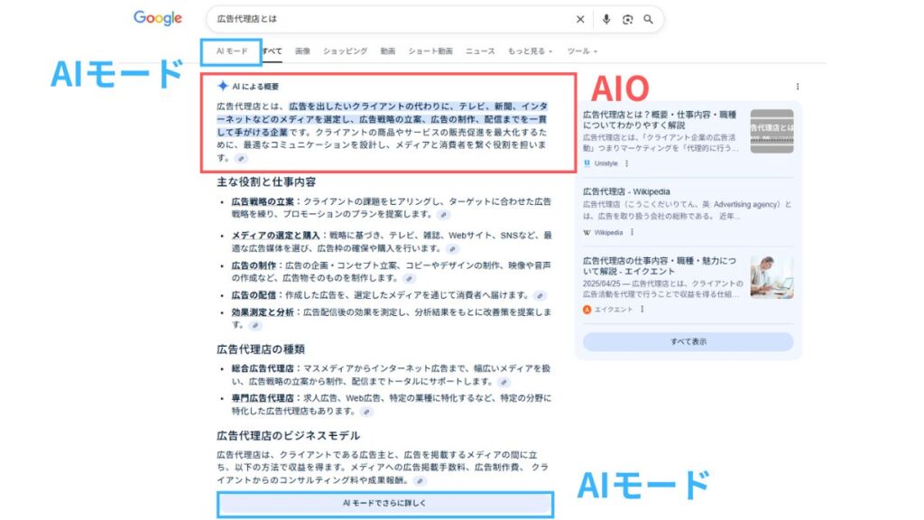Open AI overview three-dot options menu
Viewport: 924px width, 520px height.
798,87
